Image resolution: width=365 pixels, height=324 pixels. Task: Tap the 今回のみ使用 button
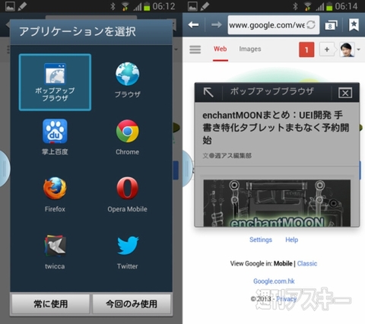(x=132, y=303)
